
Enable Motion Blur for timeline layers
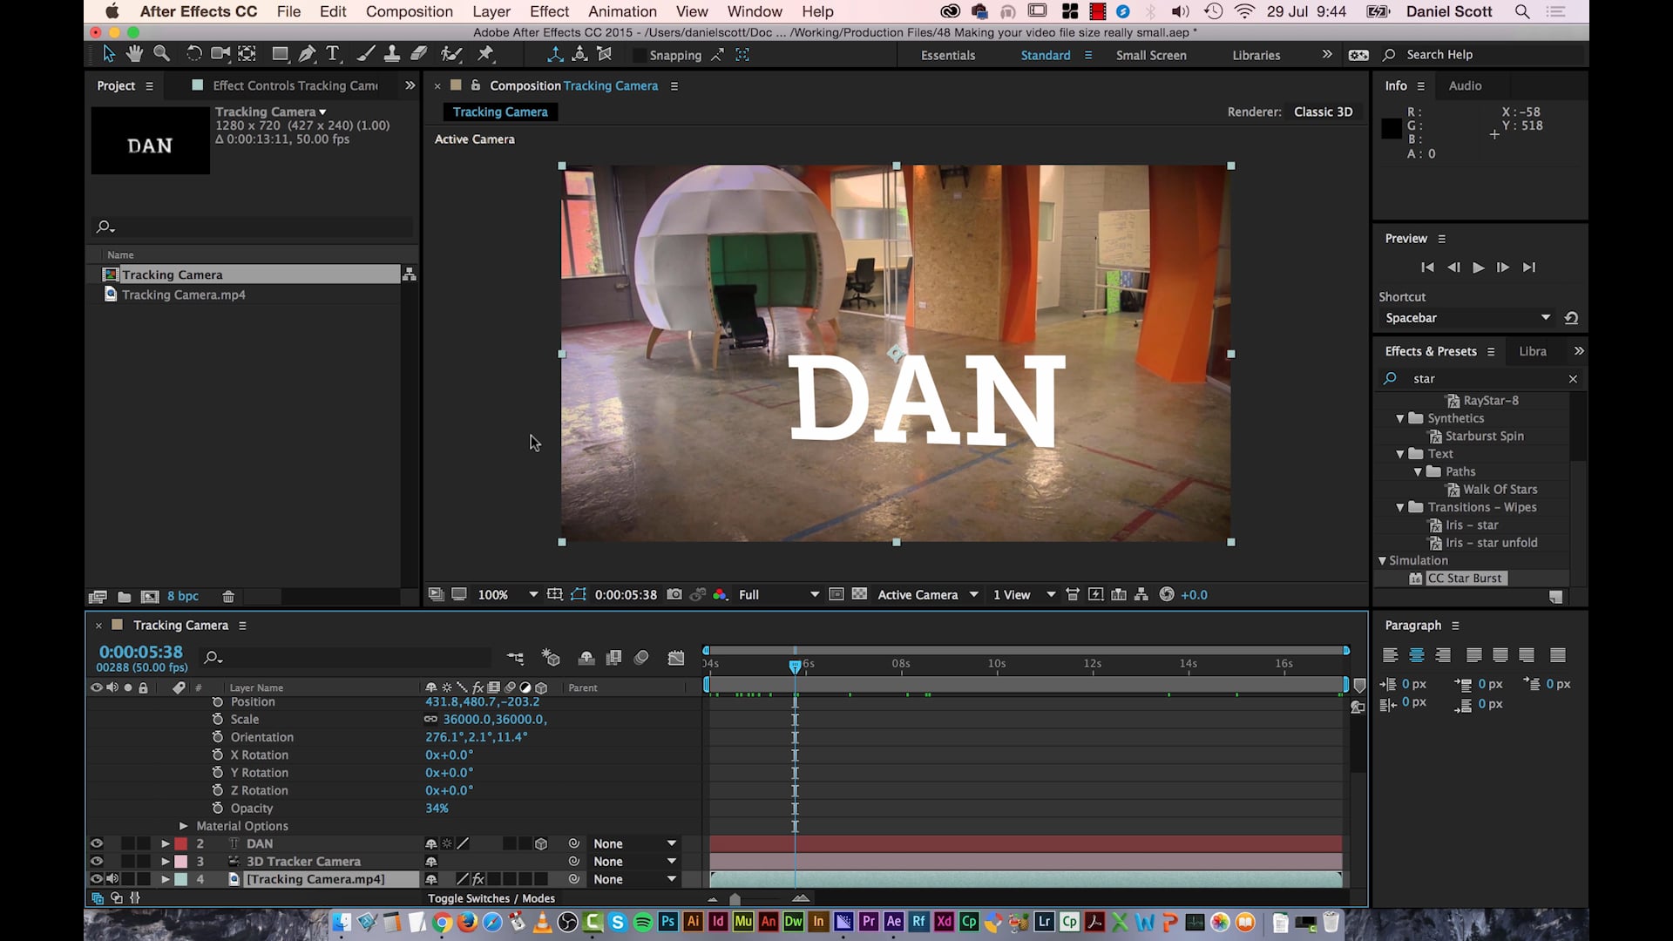(x=641, y=658)
